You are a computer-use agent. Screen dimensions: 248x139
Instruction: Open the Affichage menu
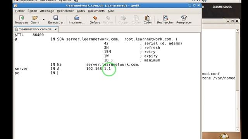pyautogui.click(x=47, y=11)
